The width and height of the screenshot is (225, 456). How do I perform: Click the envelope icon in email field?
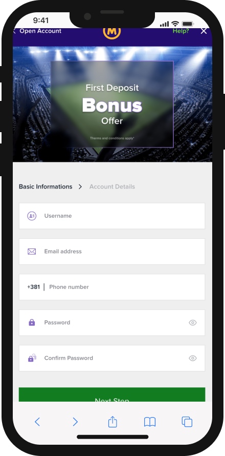[x=32, y=252]
